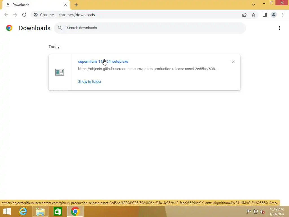Image resolution: width=289 pixels, height=217 pixels.
Task: Close the Downloads tab
Action: click(x=65, y=5)
